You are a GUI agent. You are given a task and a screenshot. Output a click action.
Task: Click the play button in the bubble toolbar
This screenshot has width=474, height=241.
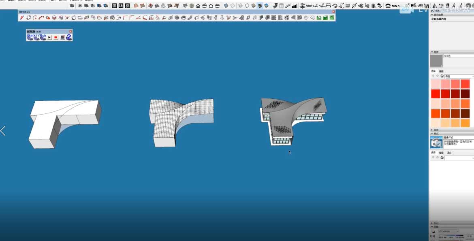[x=49, y=37]
